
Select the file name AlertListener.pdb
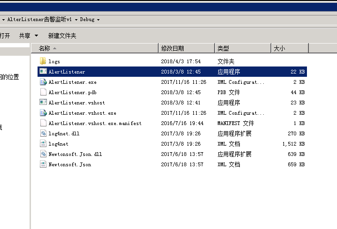[x=72, y=92]
